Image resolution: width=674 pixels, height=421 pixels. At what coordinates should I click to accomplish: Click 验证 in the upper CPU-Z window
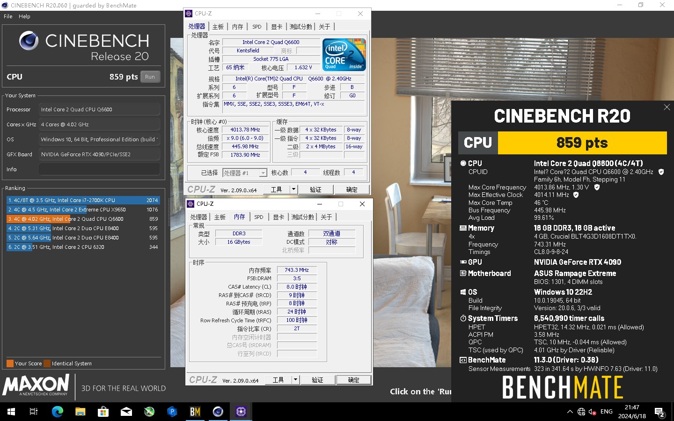point(315,189)
